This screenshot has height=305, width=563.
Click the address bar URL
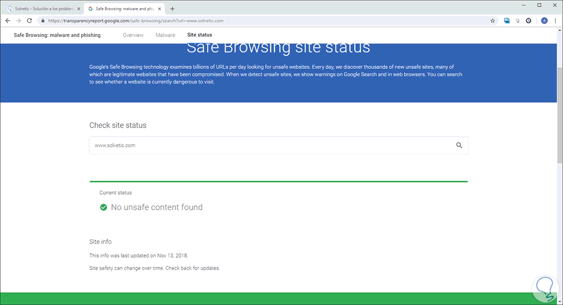coord(136,21)
